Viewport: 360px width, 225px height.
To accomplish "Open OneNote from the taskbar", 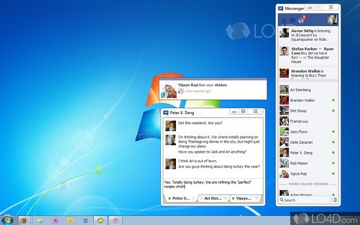I will pos(56,220).
